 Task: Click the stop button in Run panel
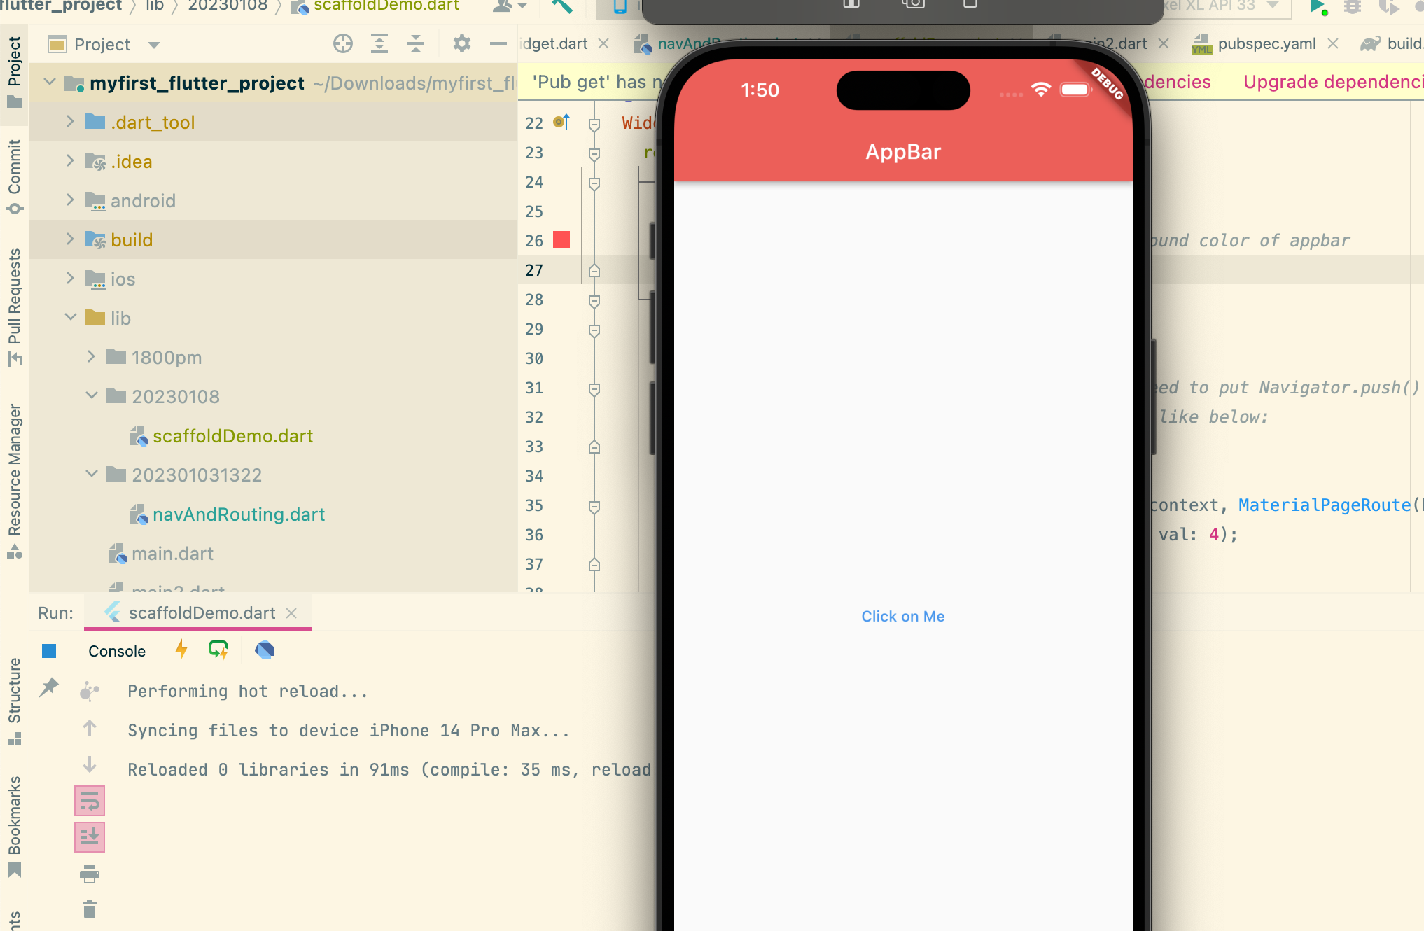tap(49, 651)
